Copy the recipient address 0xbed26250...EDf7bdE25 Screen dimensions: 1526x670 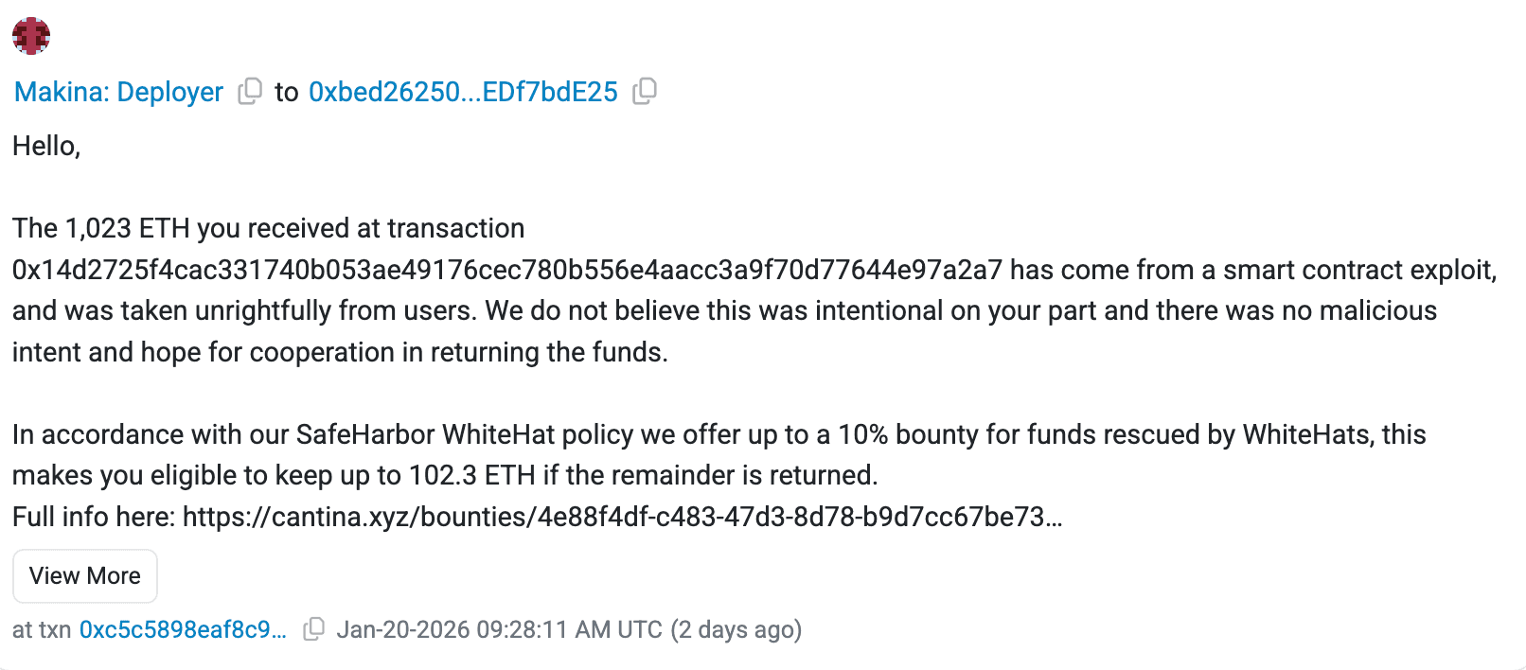coord(644,91)
